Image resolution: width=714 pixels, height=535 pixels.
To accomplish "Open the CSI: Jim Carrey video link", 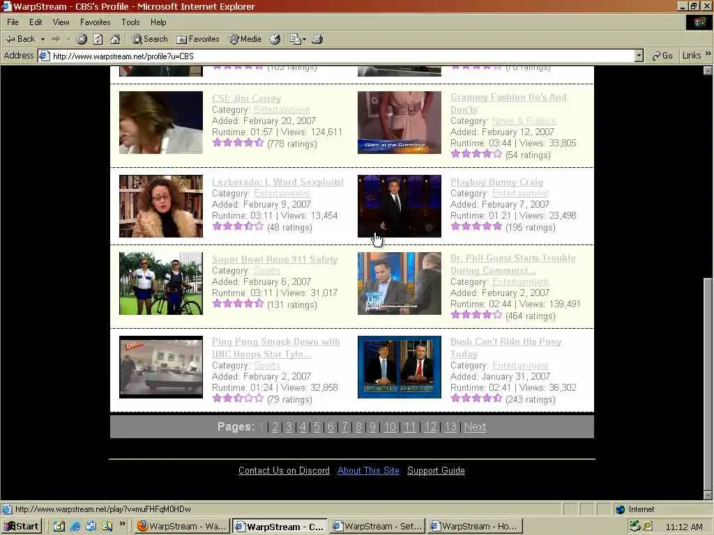I will (246, 98).
